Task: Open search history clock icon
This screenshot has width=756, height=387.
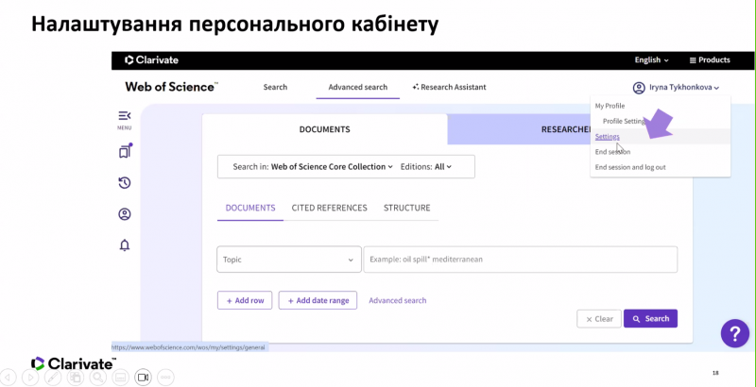Action: (x=125, y=183)
